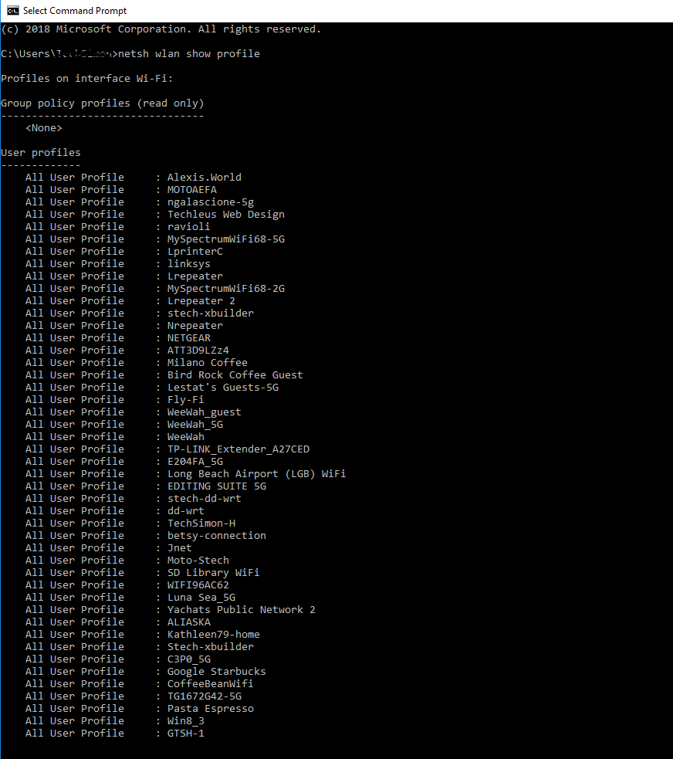Select the LprinterC profile name
Screen dimensions: 673x759
click(195, 252)
